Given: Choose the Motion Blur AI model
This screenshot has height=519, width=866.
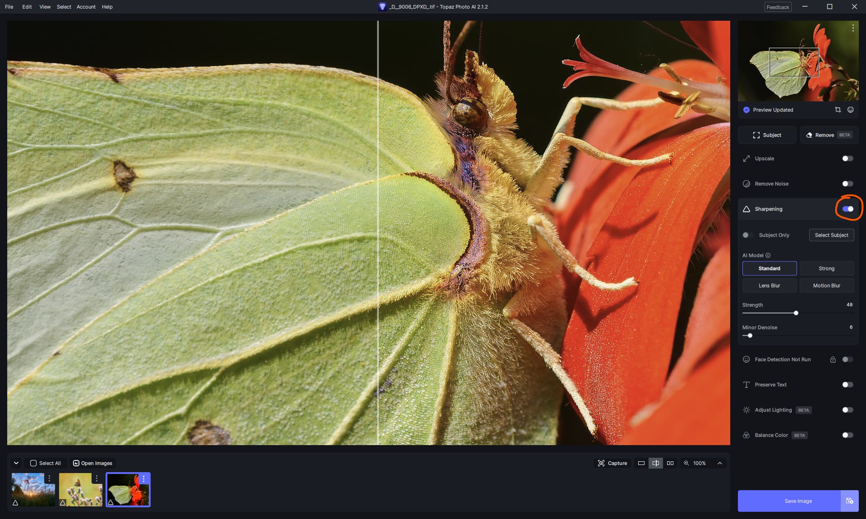Looking at the screenshot, I should (826, 286).
